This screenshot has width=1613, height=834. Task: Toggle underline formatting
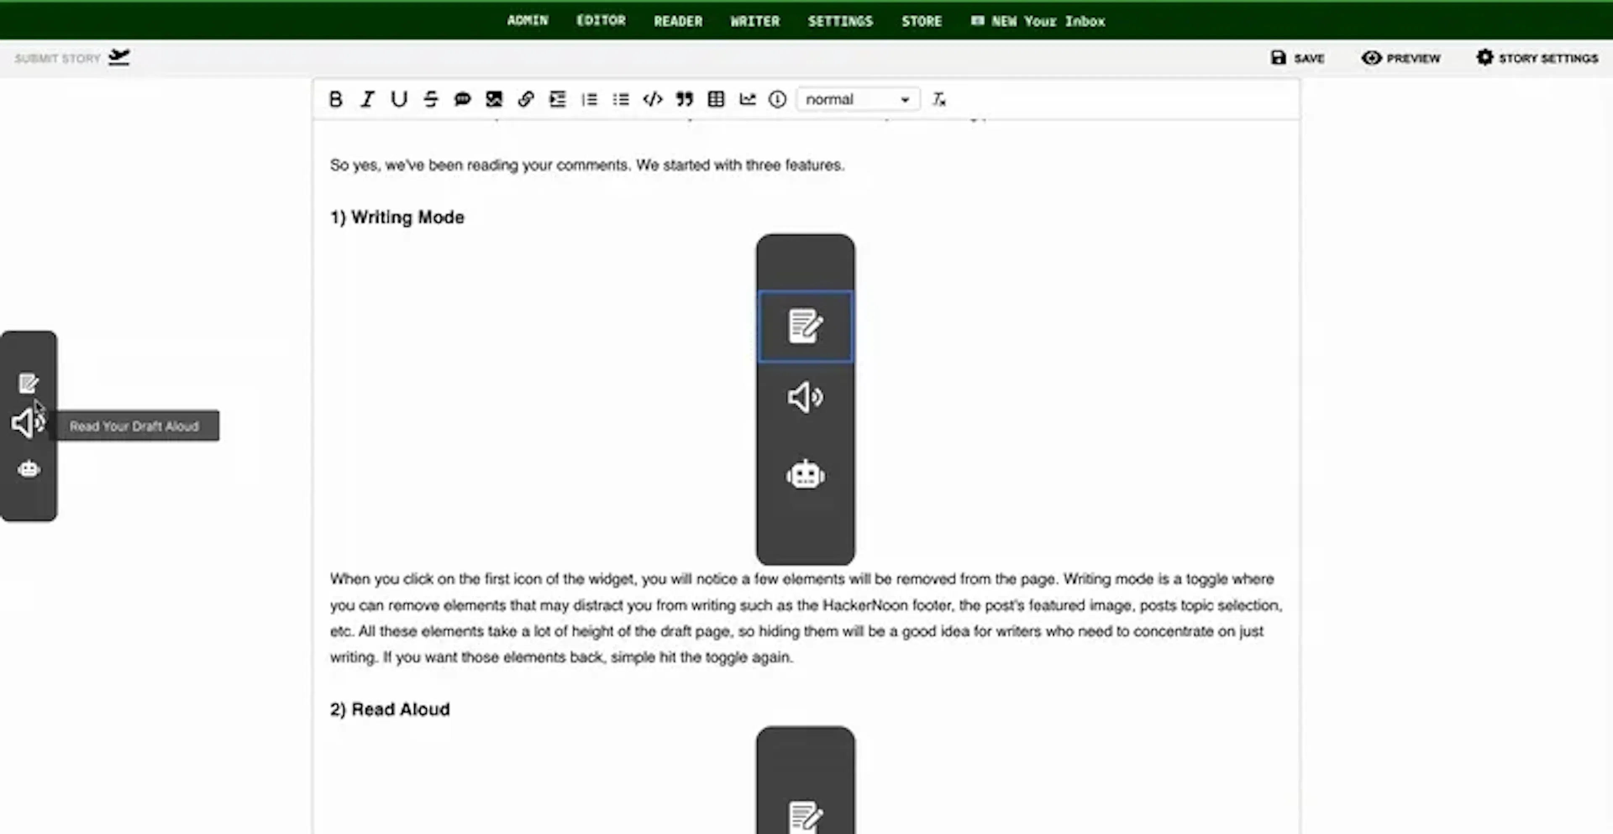(399, 99)
